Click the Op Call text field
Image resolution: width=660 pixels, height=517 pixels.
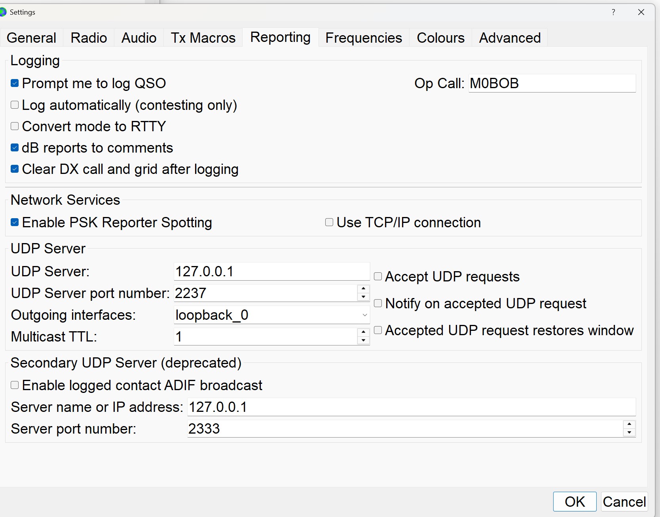[552, 83]
